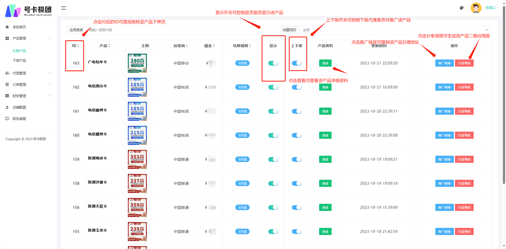Image resolution: width=506 pixels, height=249 pixels.
Task: Click 分享海报 button for 广电包年卡
Action: click(x=464, y=63)
